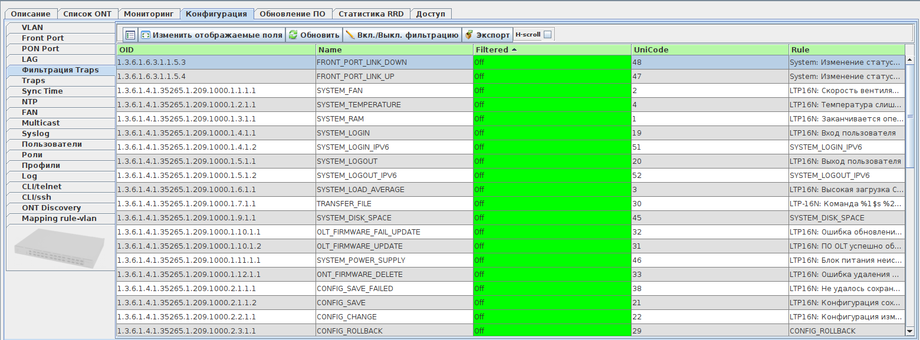Select Фильтрация Traps side menu item
This screenshot has height=340, width=920.
pos(60,70)
